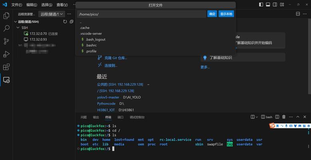Toggle the primary sidebar layout button
The height and width of the screenshot is (160, 311).
click(x=261, y=4)
